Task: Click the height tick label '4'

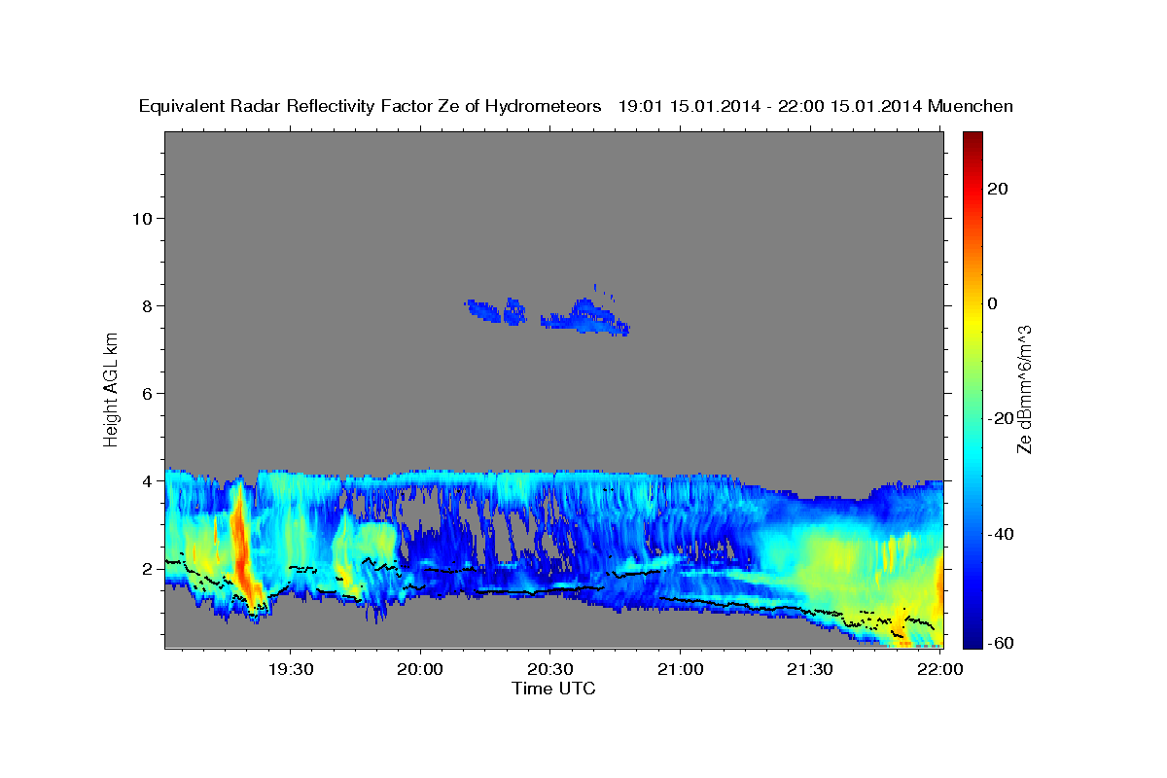Action: (x=148, y=481)
